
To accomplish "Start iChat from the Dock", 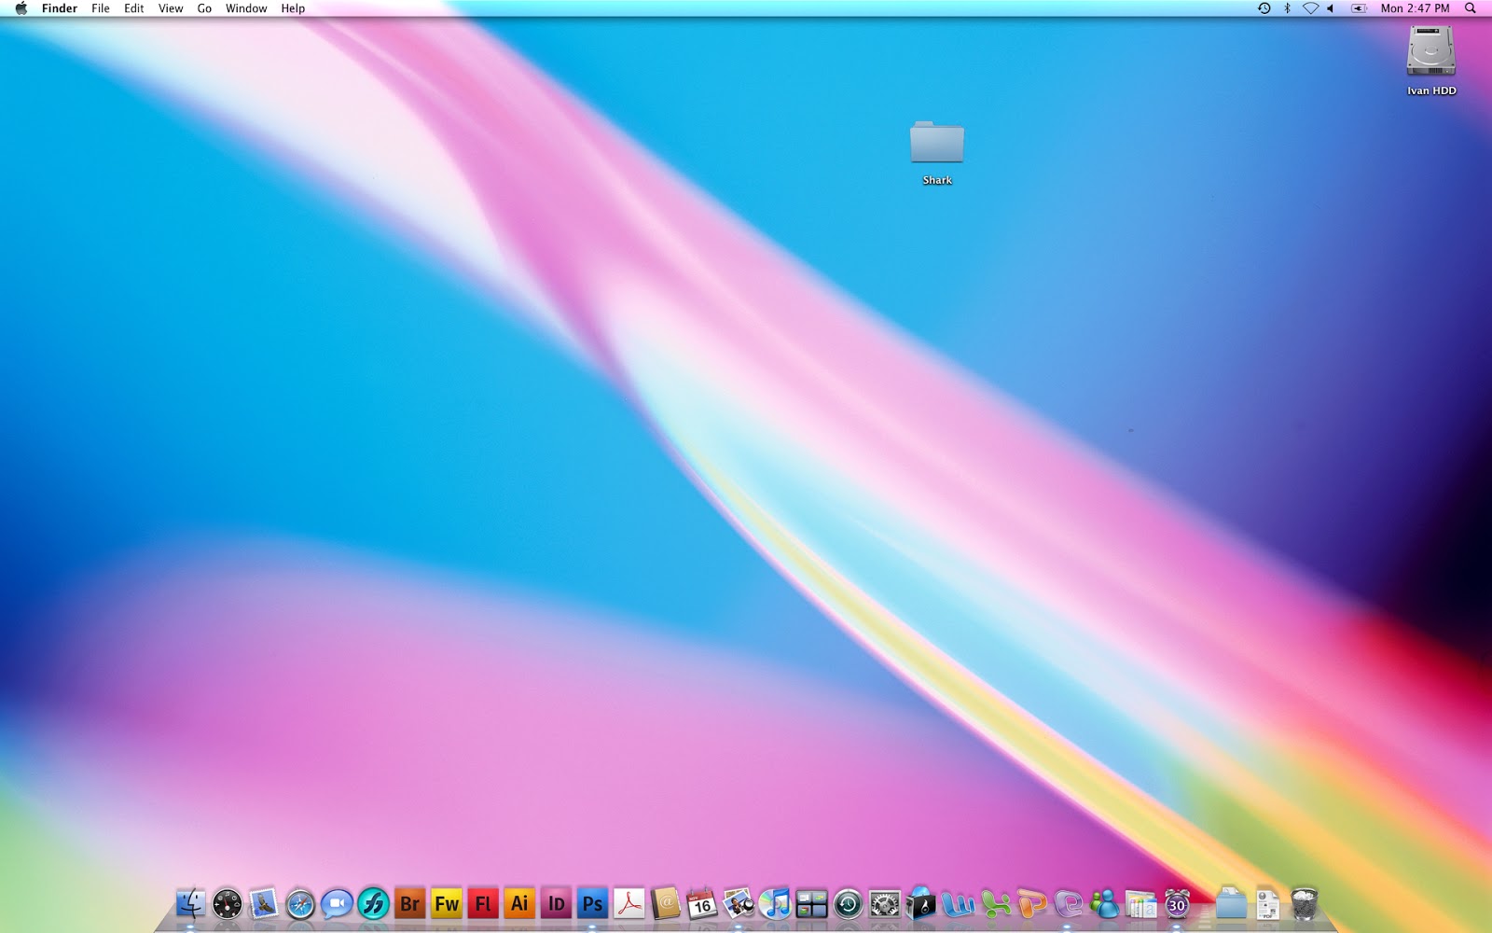I will pyautogui.click(x=336, y=903).
